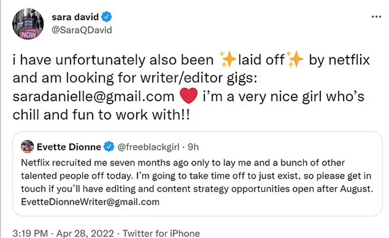Screen dimensions: 389x238
Task: Click the saradanielle@gmail.com email address
Action: click(93, 97)
